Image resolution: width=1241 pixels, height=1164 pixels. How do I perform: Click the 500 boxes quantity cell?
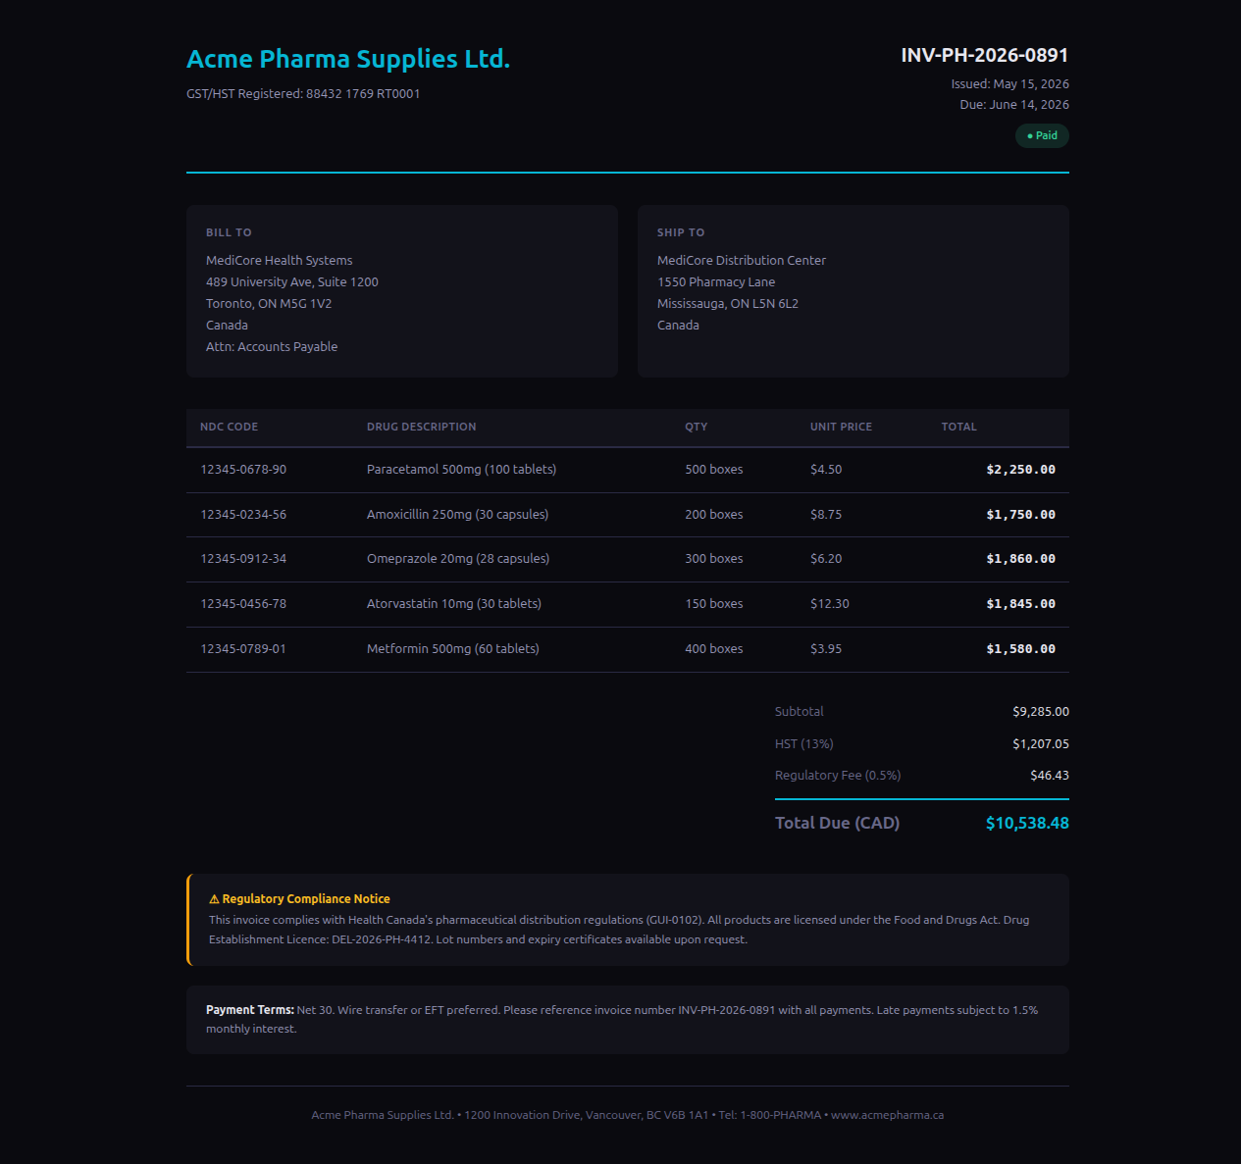pos(714,470)
